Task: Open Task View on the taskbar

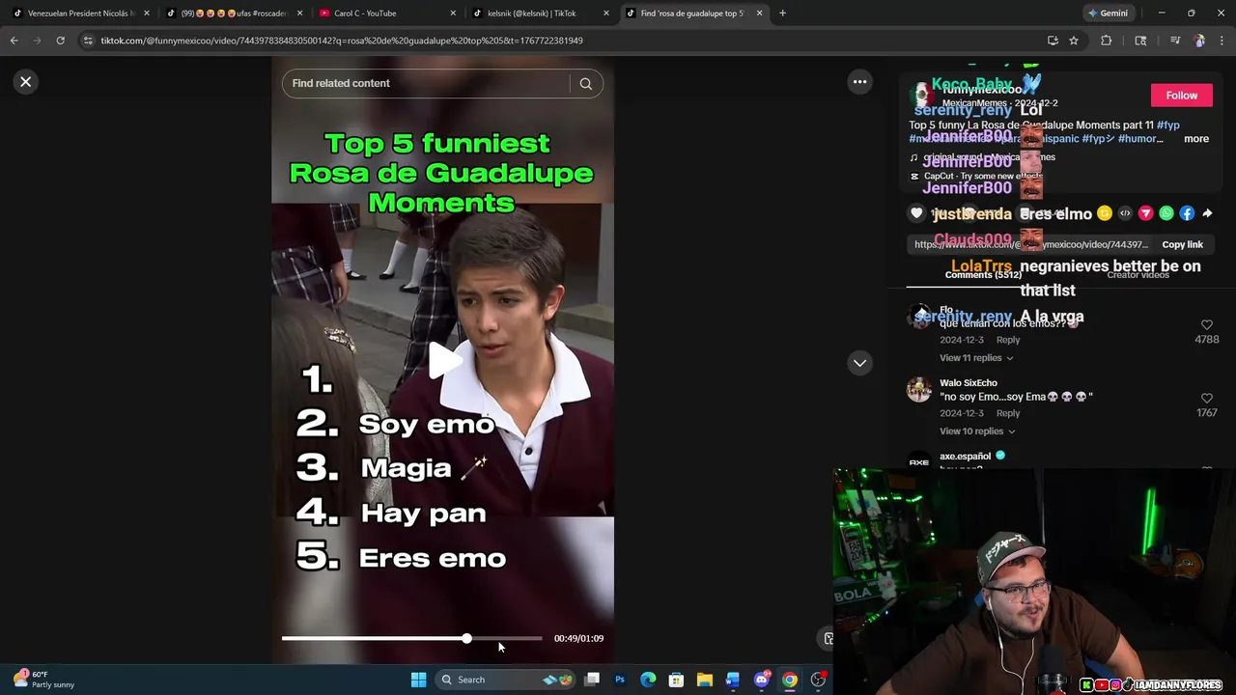Action: pos(592,680)
